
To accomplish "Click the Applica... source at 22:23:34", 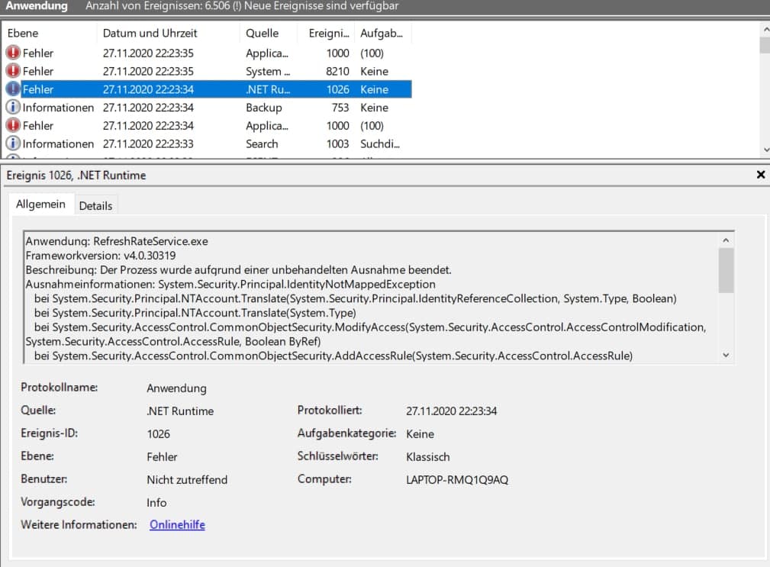I will pyautogui.click(x=266, y=126).
